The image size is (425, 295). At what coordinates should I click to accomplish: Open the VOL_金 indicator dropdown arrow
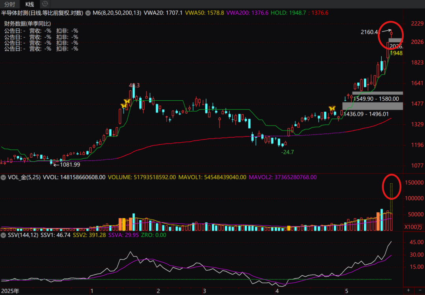[3, 178]
